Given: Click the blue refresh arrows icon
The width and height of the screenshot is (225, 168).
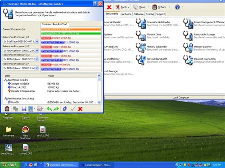Looking at the screenshot, I should [65, 109].
